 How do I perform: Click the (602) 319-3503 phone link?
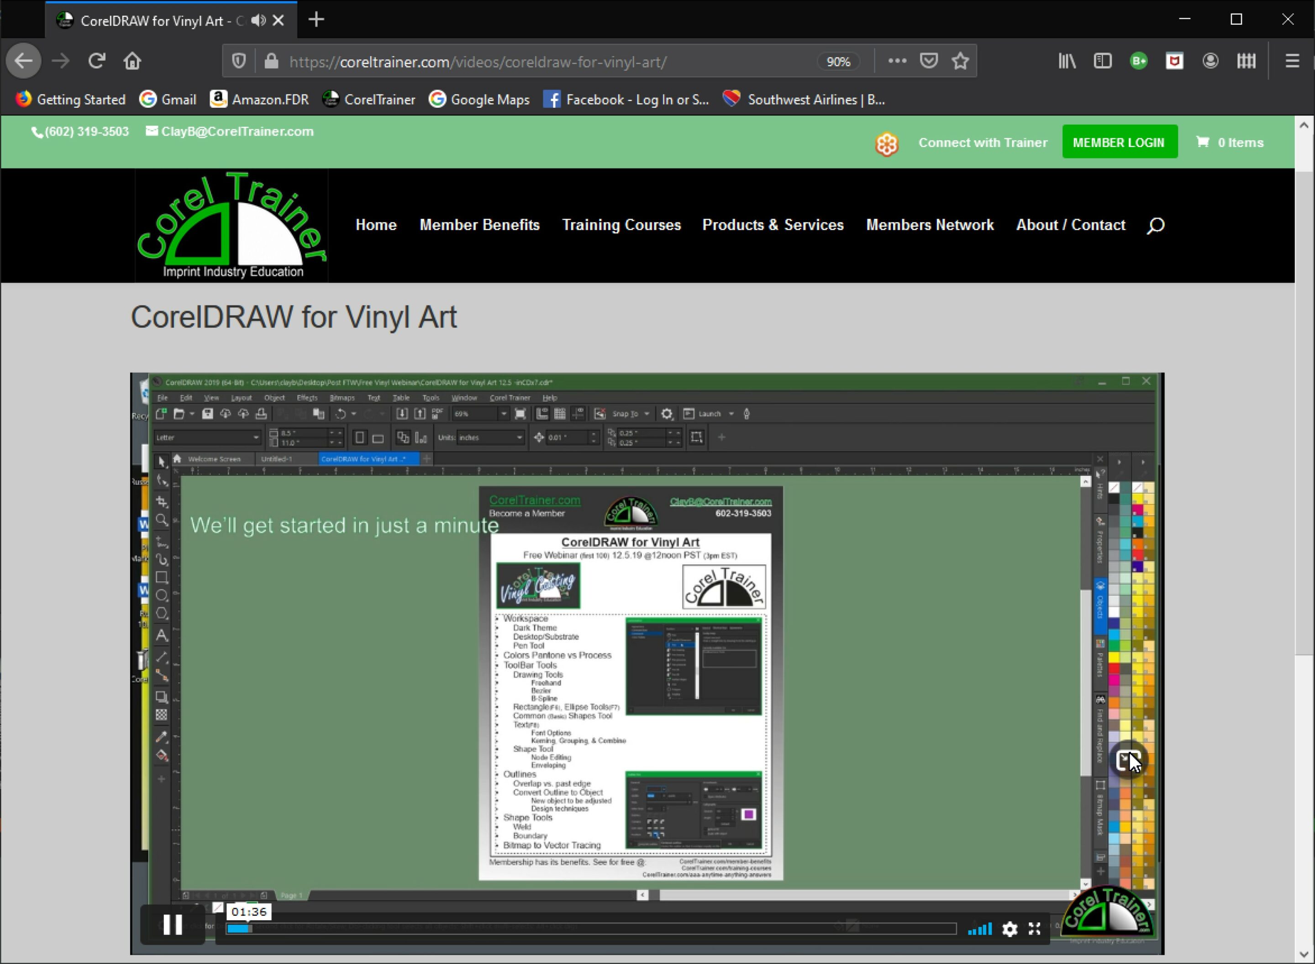pyautogui.click(x=80, y=132)
